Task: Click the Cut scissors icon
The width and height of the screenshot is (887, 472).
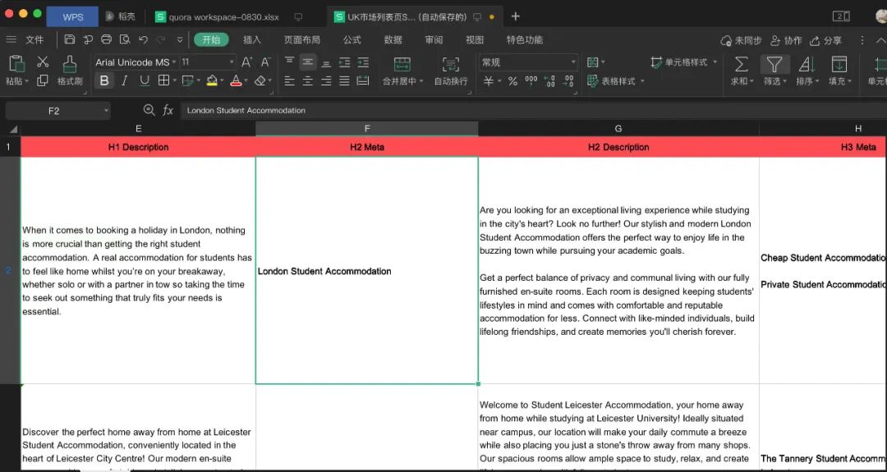Action: (x=43, y=62)
